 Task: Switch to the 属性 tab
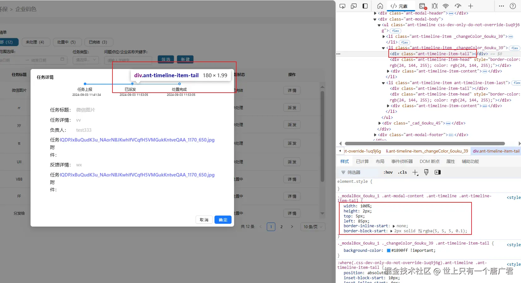450,161
